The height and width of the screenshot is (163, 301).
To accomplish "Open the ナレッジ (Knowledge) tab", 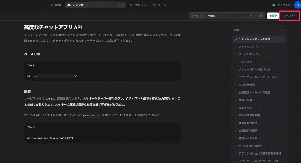I will [138, 5].
